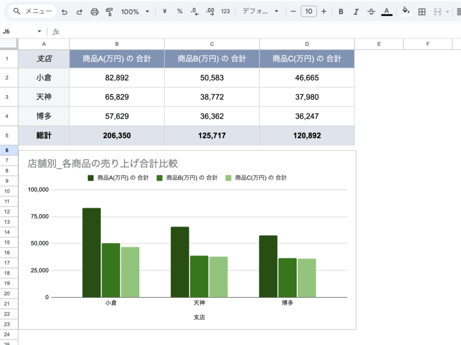
Task: Increase font size with plus button
Action: [324, 11]
